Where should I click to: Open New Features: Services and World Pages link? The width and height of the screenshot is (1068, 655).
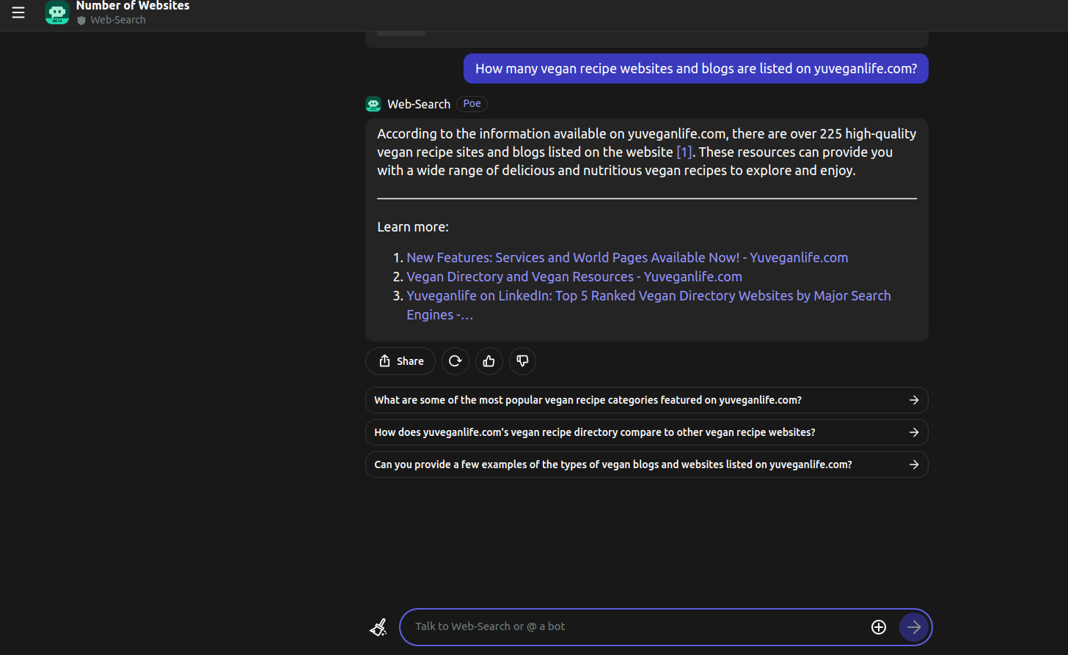pos(627,258)
